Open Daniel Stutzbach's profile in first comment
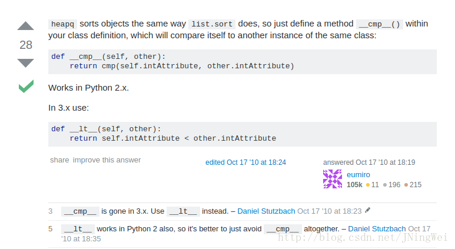455x249 pixels. coord(266,211)
